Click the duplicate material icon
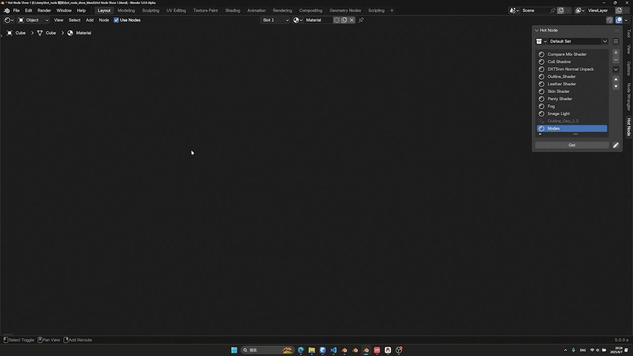Viewport: 633px width, 356px height. pyautogui.click(x=344, y=20)
